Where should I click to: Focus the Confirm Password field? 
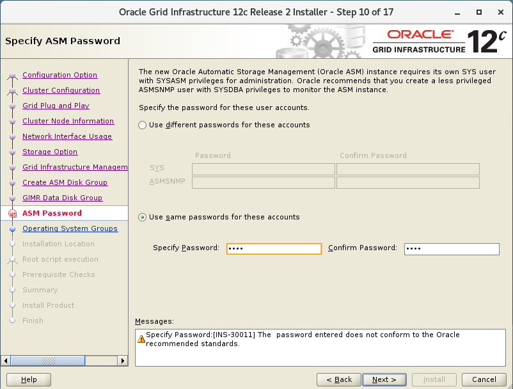pos(452,249)
